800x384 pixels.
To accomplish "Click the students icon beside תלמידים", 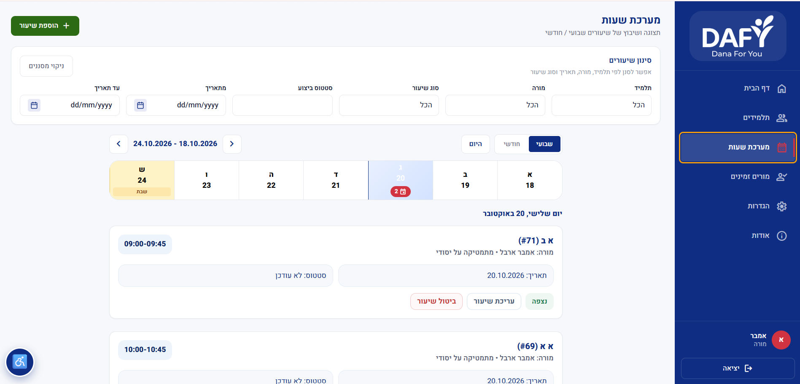I will click(781, 118).
